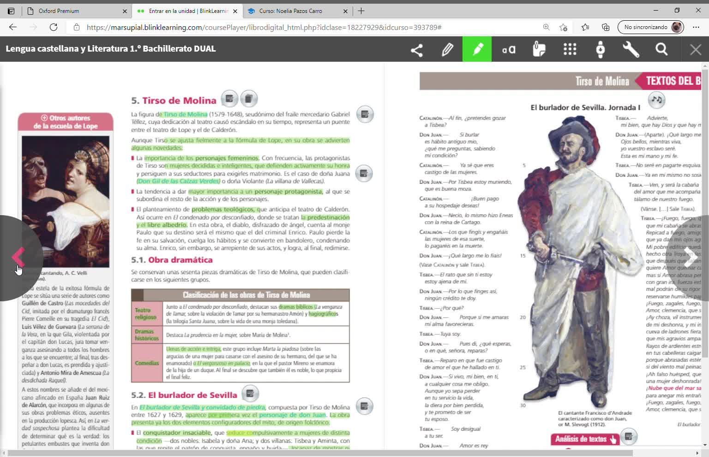Viewport: 709px width, 457px height.
Task: Click the table cell 'Comedias'
Action: click(x=147, y=363)
